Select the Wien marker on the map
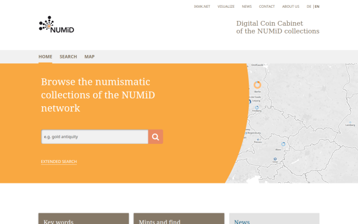The height and width of the screenshot is (224, 358). 283,144
